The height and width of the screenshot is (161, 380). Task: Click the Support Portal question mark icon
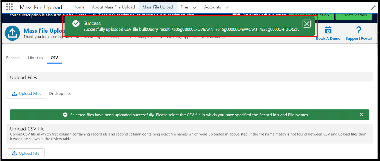point(358,30)
